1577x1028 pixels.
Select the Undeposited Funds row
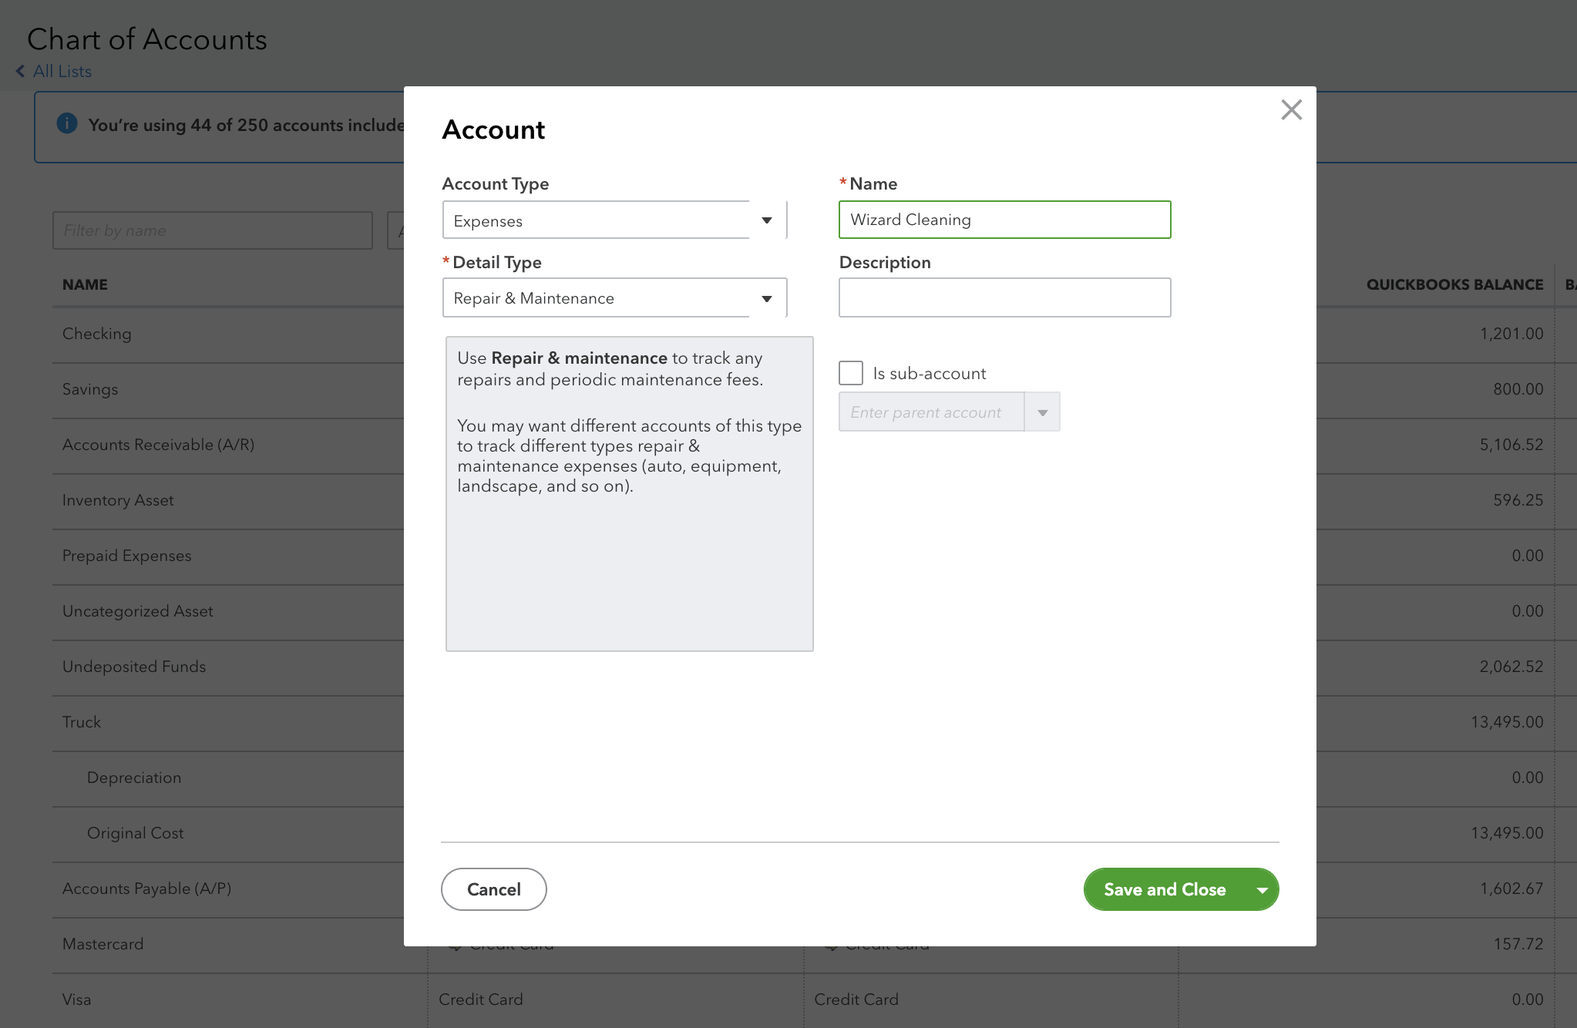(134, 667)
